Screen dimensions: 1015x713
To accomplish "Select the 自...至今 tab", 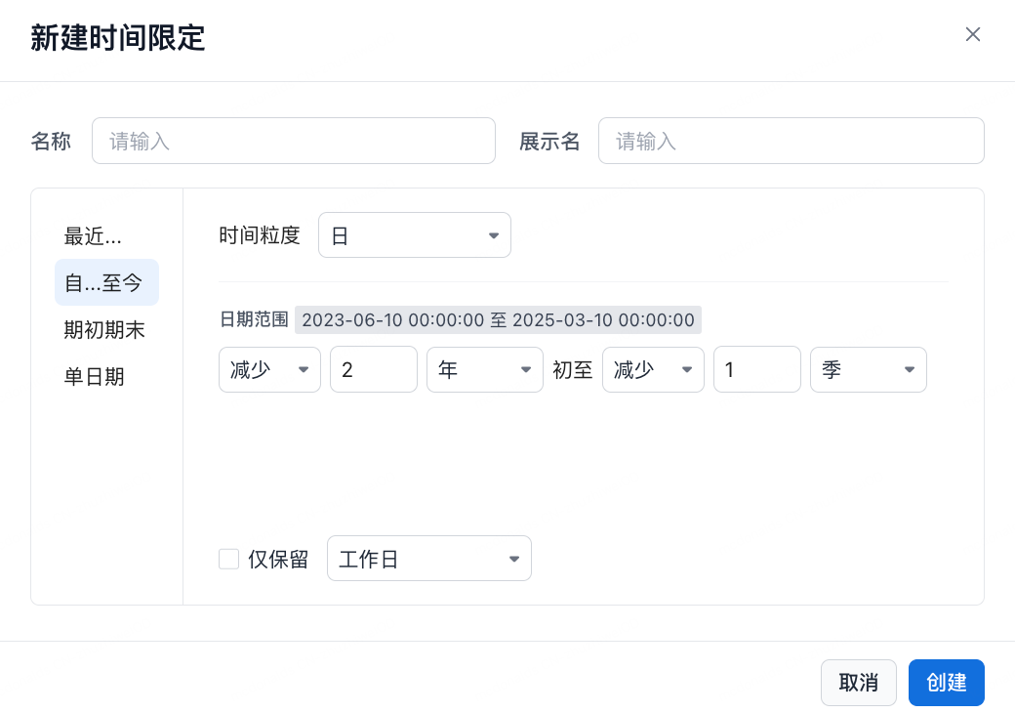I will (105, 283).
